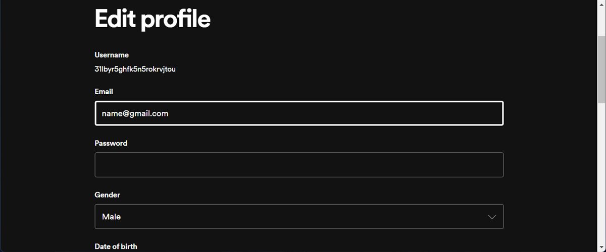
Task: Click the username string starting with 31lbyr5
Action: click(x=135, y=69)
